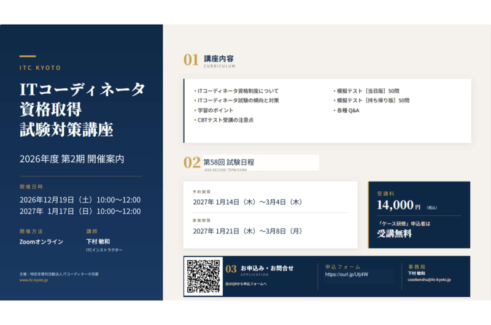491x325 pixels.
Task: Click the ITコーディネータ試験の傾向と対策 item
Action: (236, 101)
